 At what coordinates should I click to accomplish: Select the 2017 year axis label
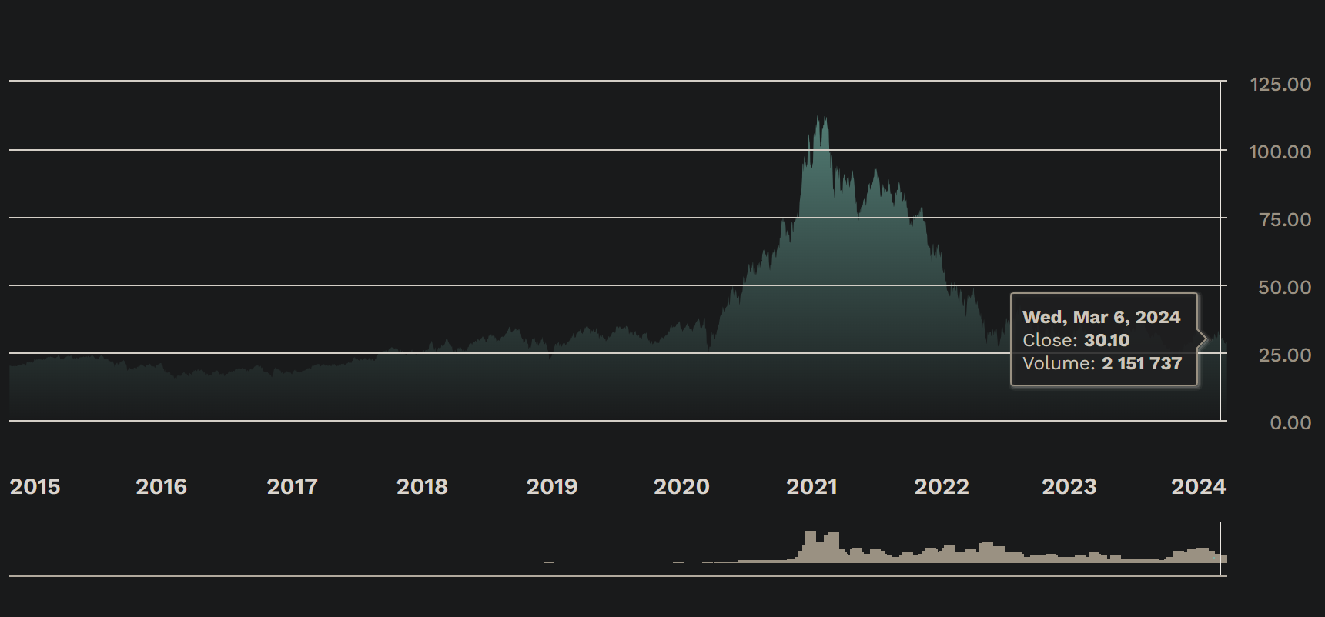coord(292,486)
